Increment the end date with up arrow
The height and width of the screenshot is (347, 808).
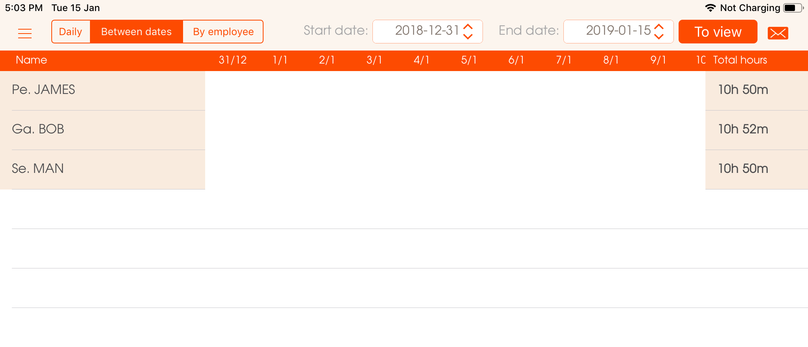(659, 26)
